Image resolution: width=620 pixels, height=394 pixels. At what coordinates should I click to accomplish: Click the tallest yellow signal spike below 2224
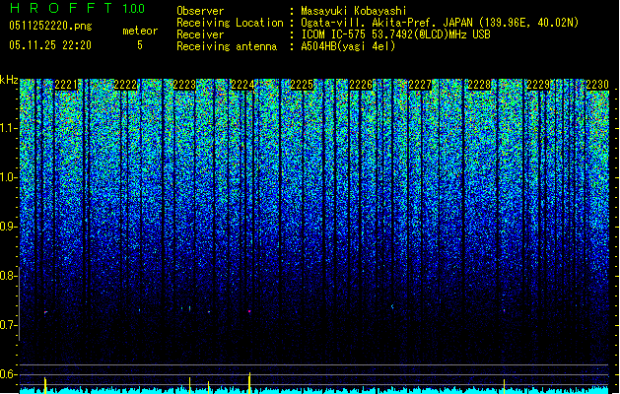pos(249,382)
